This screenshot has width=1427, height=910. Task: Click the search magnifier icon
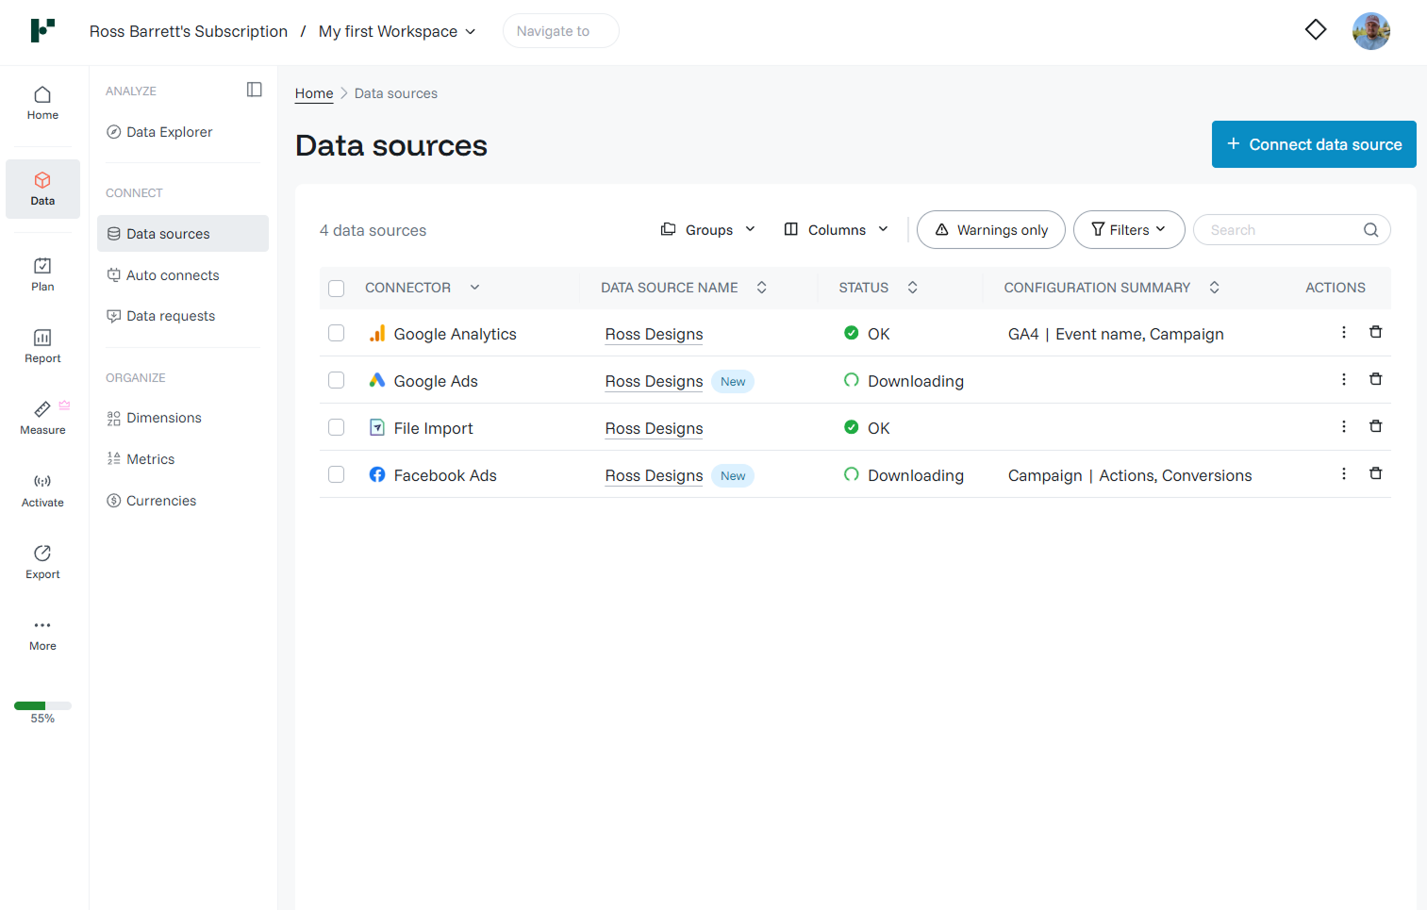(x=1370, y=230)
